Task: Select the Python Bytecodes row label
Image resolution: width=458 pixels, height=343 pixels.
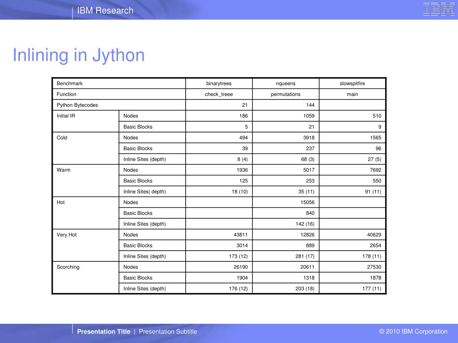Action: tap(77, 105)
